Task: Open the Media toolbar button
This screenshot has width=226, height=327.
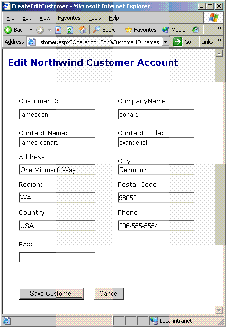Action: (x=174, y=30)
